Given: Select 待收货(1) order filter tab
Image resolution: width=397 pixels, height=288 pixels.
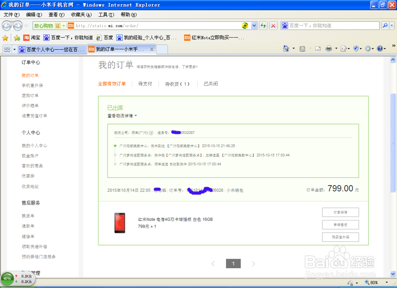Looking at the screenshot, I should click(177, 84).
